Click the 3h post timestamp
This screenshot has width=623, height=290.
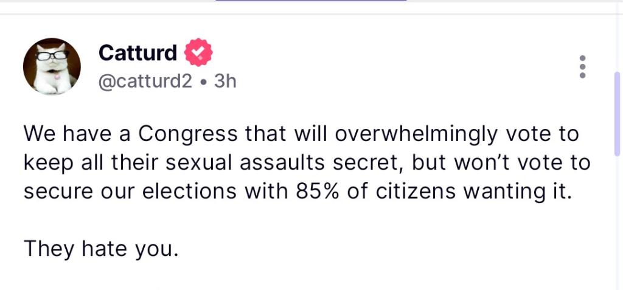[225, 81]
